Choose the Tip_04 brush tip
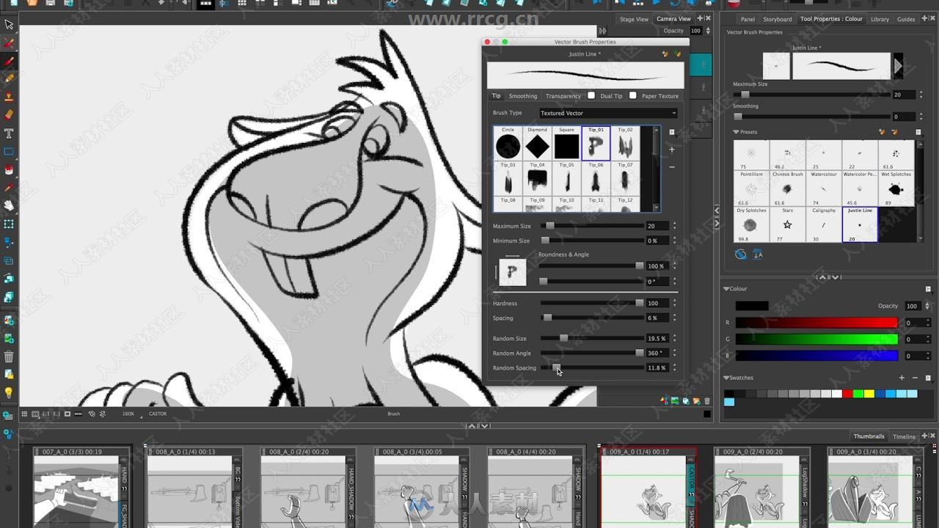 [537, 178]
